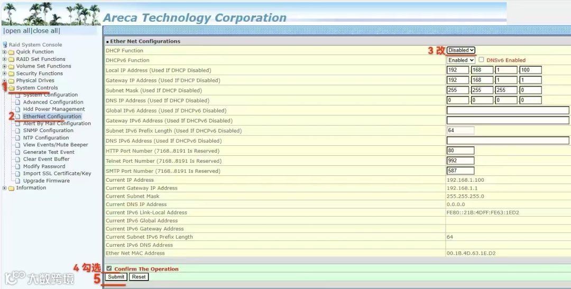Click third octet of Subnet Mask field
571x289 pixels.
point(506,90)
